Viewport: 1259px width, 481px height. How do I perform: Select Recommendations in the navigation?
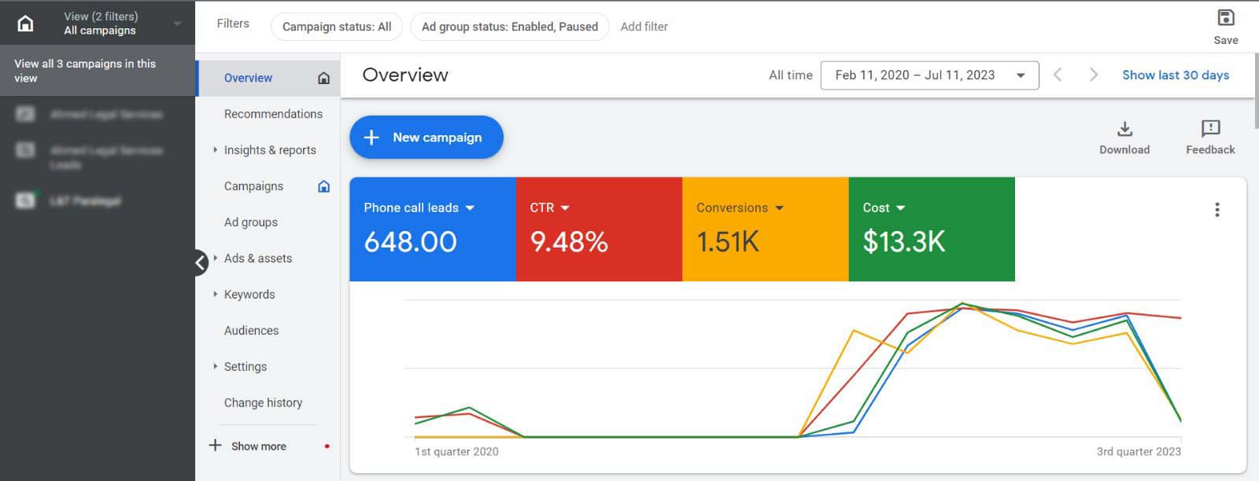(x=273, y=114)
